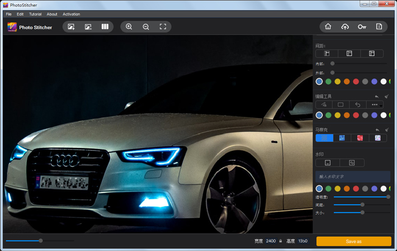Zoom in with the magnifier plus icon

(129, 27)
